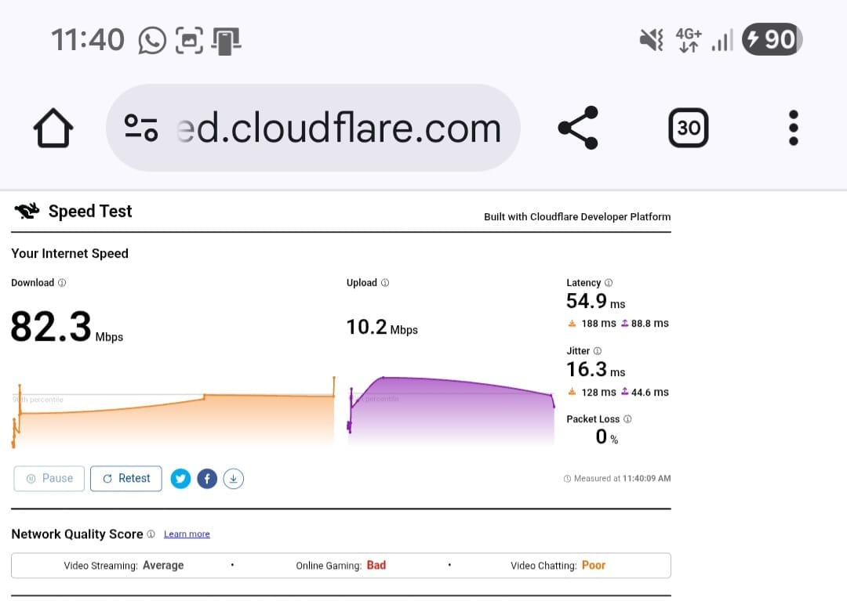Share results via Facebook icon
The image size is (847, 601).
(207, 479)
